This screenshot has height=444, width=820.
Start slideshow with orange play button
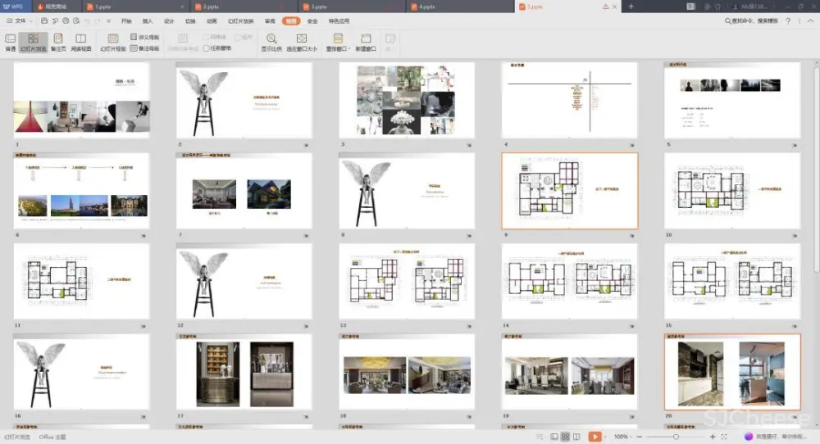(x=594, y=437)
